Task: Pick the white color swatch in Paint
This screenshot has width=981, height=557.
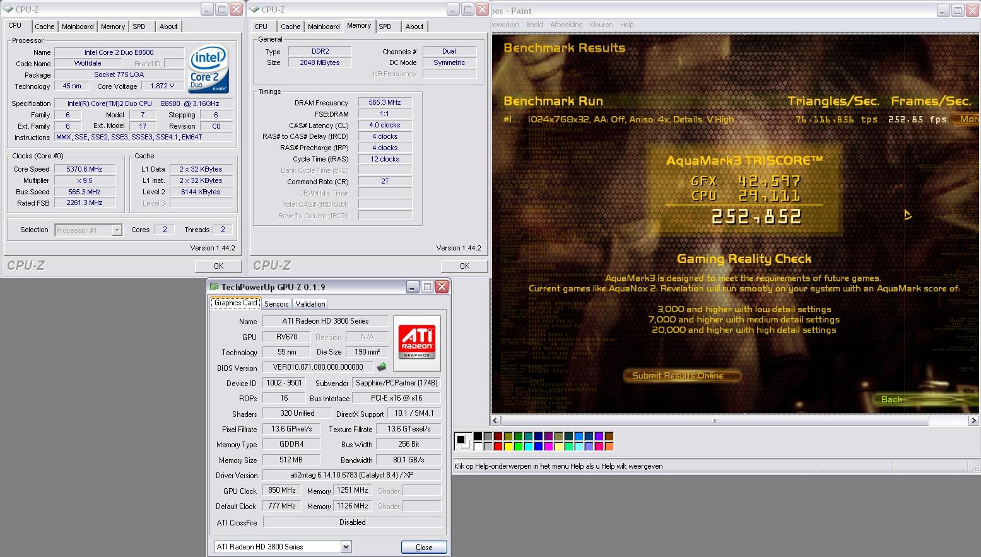Action: coord(478,446)
